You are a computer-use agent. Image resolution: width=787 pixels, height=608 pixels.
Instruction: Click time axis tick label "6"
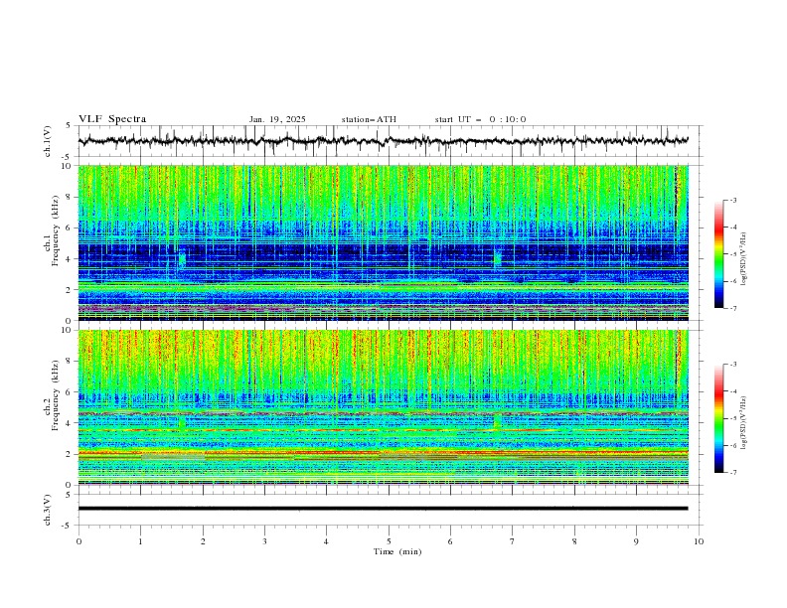[x=450, y=541]
